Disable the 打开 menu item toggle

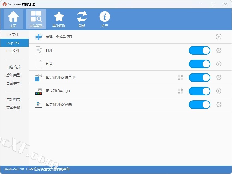tap(199, 50)
